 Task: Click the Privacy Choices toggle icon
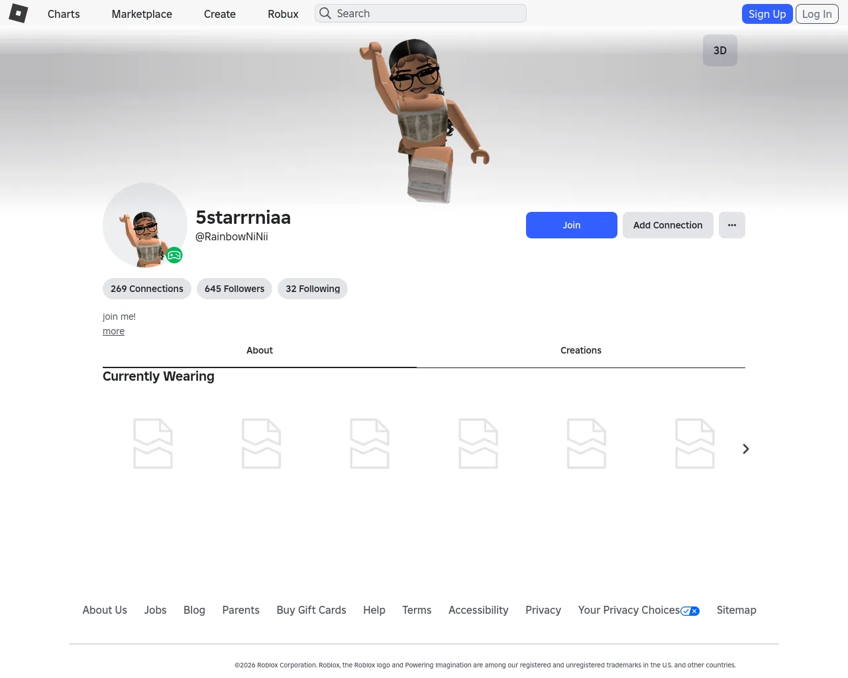click(x=690, y=611)
